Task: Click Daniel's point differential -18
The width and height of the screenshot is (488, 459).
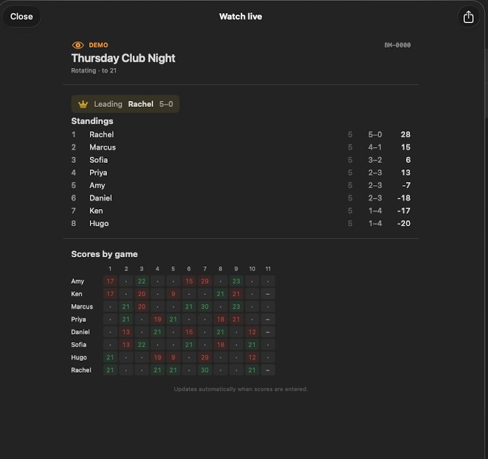Action: coord(404,199)
